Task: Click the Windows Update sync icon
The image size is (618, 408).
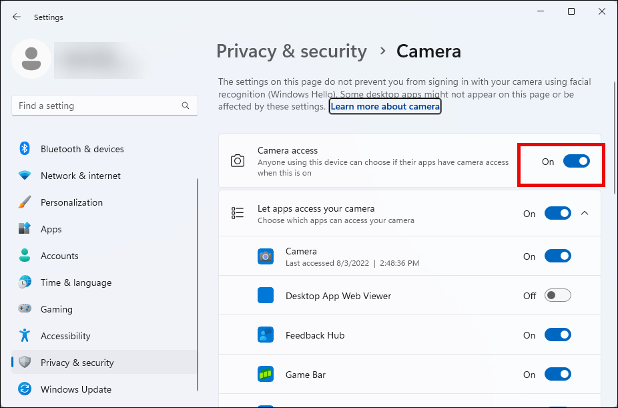Action: point(25,389)
